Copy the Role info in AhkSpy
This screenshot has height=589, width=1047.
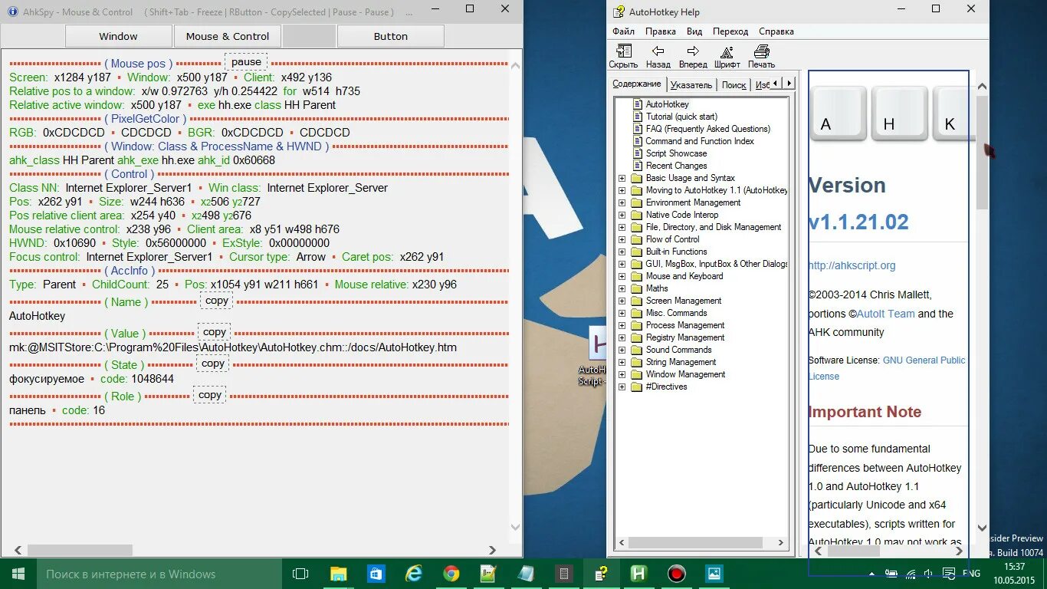pyautogui.click(x=209, y=395)
